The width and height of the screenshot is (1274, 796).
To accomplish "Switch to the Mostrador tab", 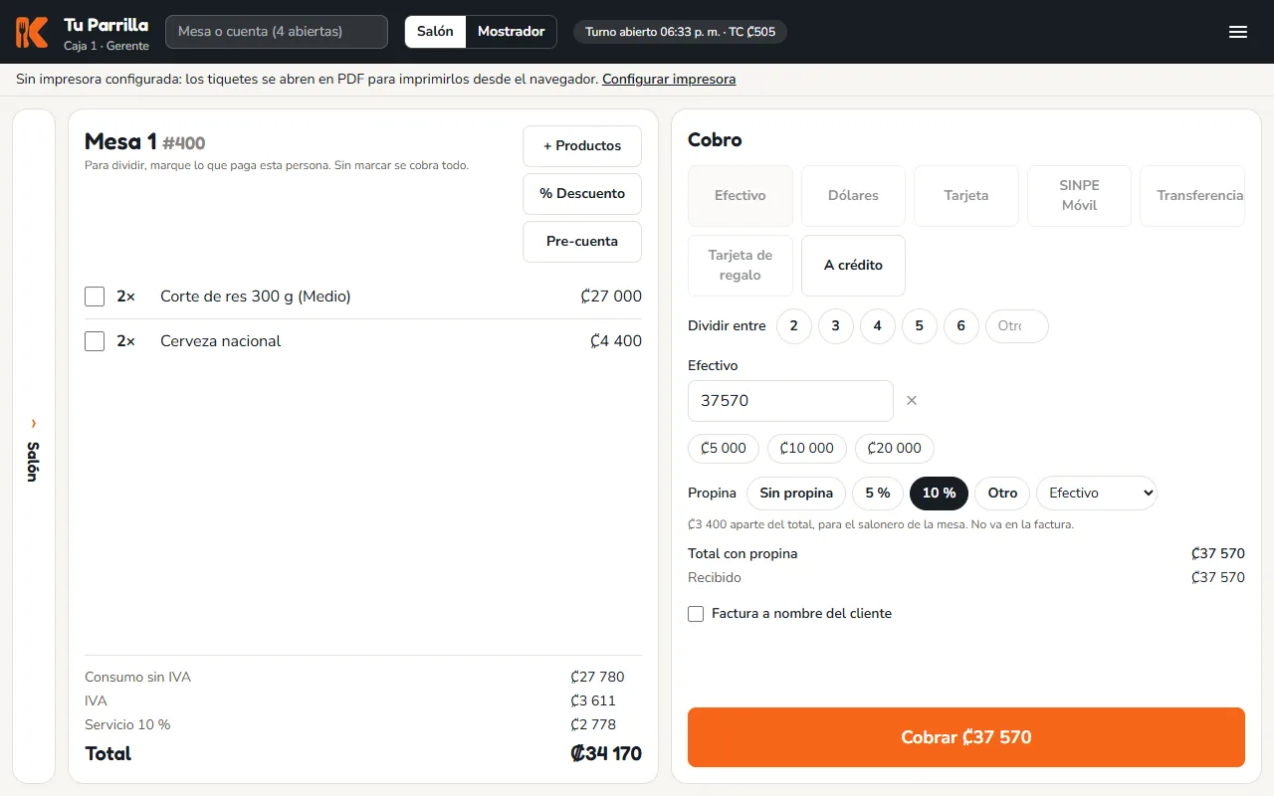I will (x=511, y=32).
